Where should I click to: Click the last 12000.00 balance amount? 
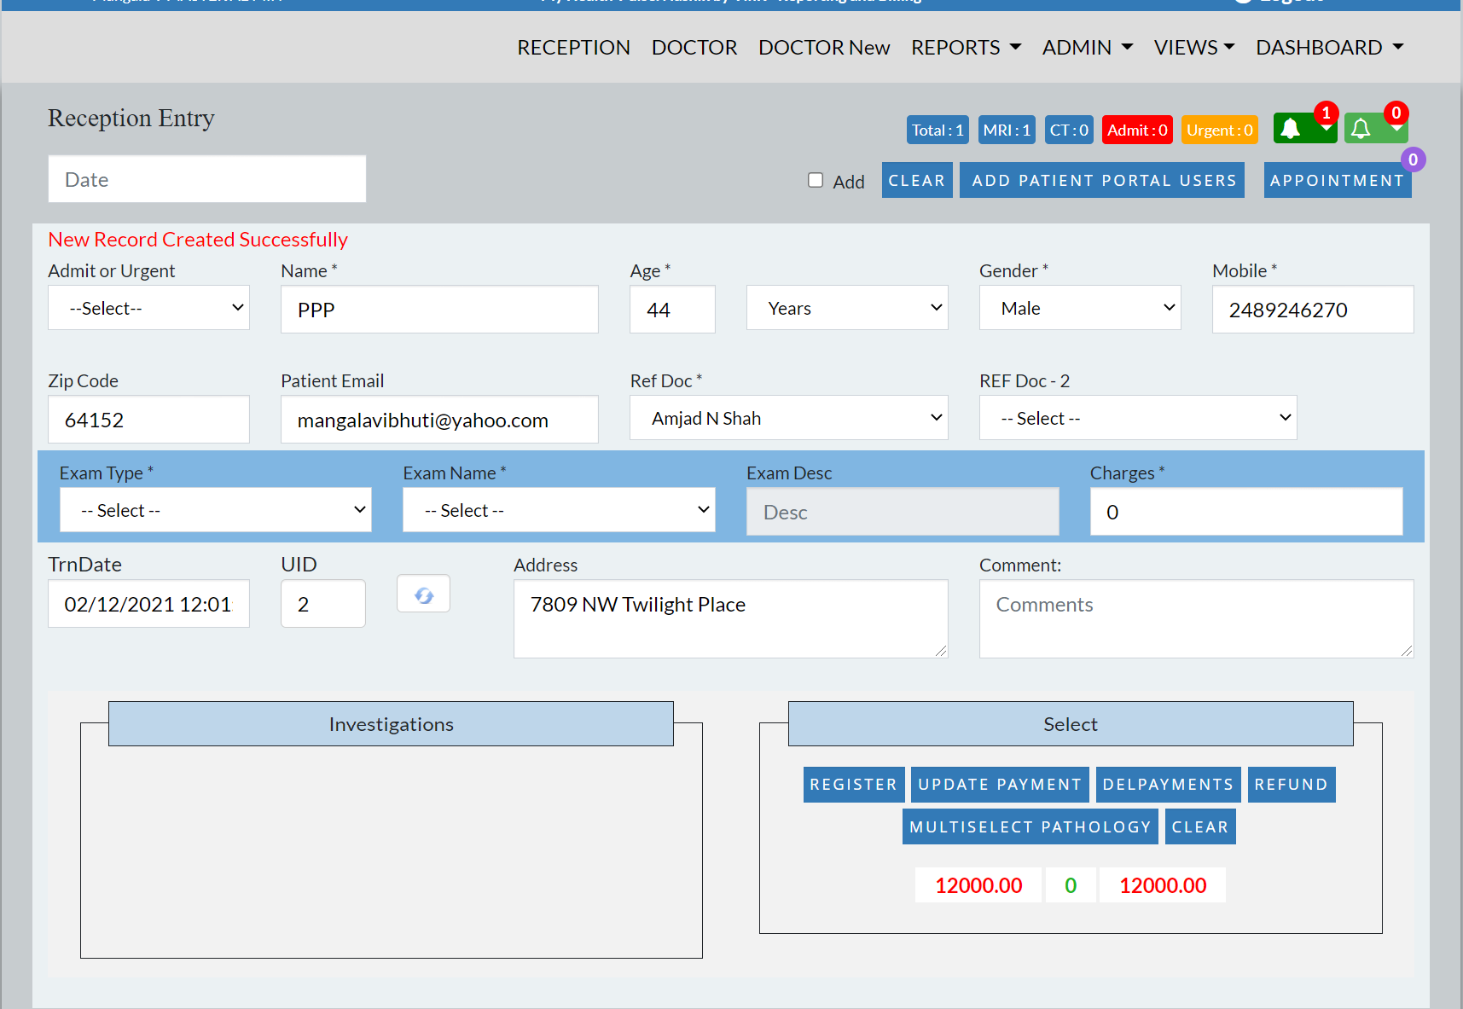point(1163,885)
